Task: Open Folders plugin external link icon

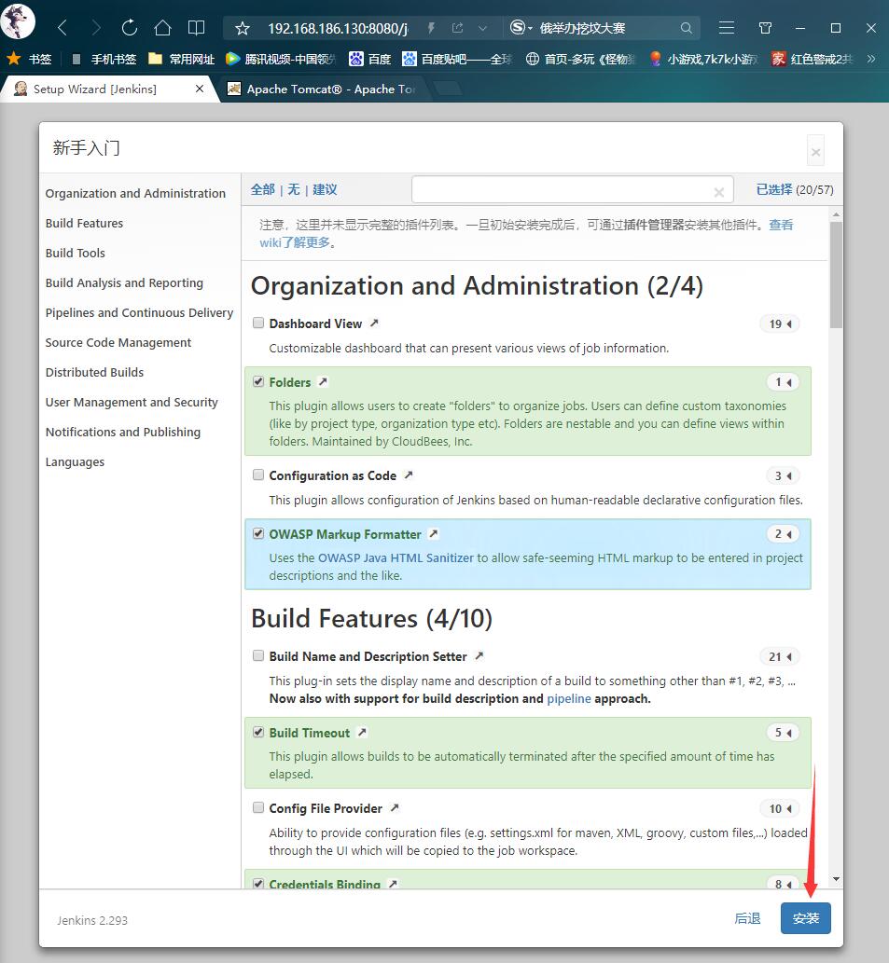Action: tap(323, 381)
